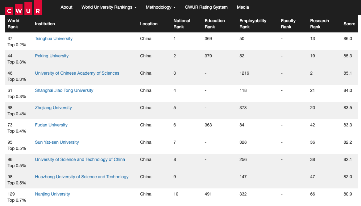Select employability rank 1216

(244, 73)
